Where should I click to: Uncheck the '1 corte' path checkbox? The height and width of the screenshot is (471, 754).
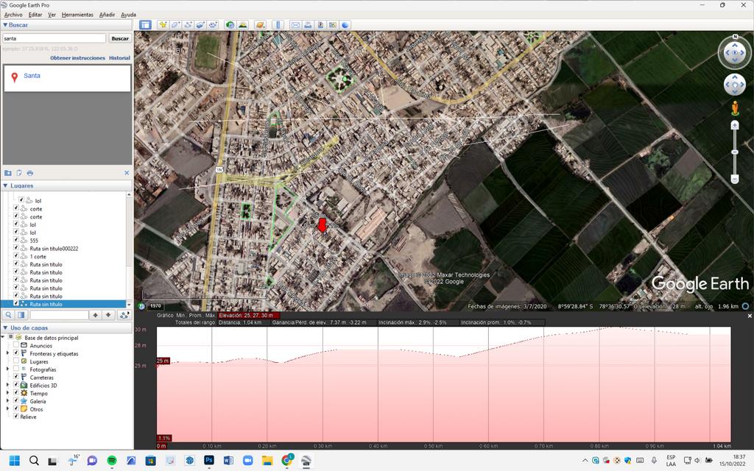[x=16, y=255]
